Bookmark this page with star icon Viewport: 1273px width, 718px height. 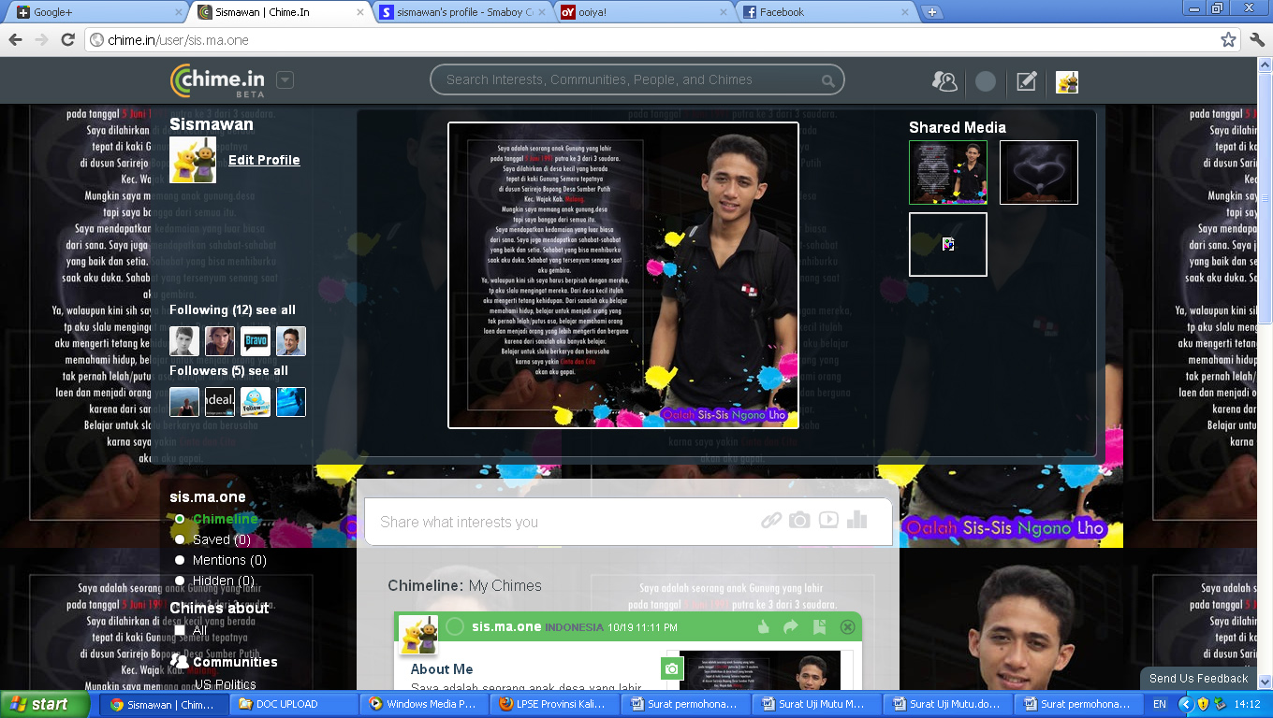(x=1228, y=39)
